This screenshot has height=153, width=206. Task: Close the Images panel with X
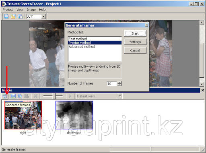point(203,90)
